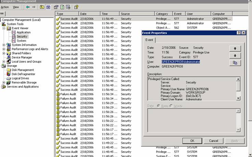Expand the System Information tree node
The image size is (252, 157).
tap(4, 45)
